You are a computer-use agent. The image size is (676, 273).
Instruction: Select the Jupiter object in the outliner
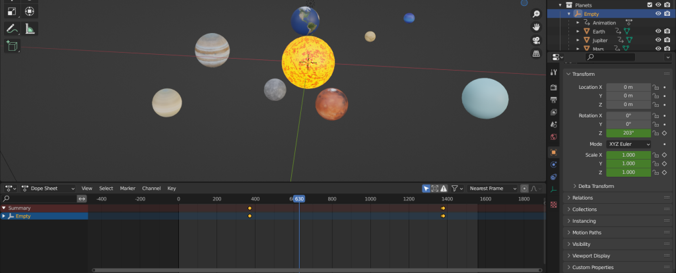(600, 40)
